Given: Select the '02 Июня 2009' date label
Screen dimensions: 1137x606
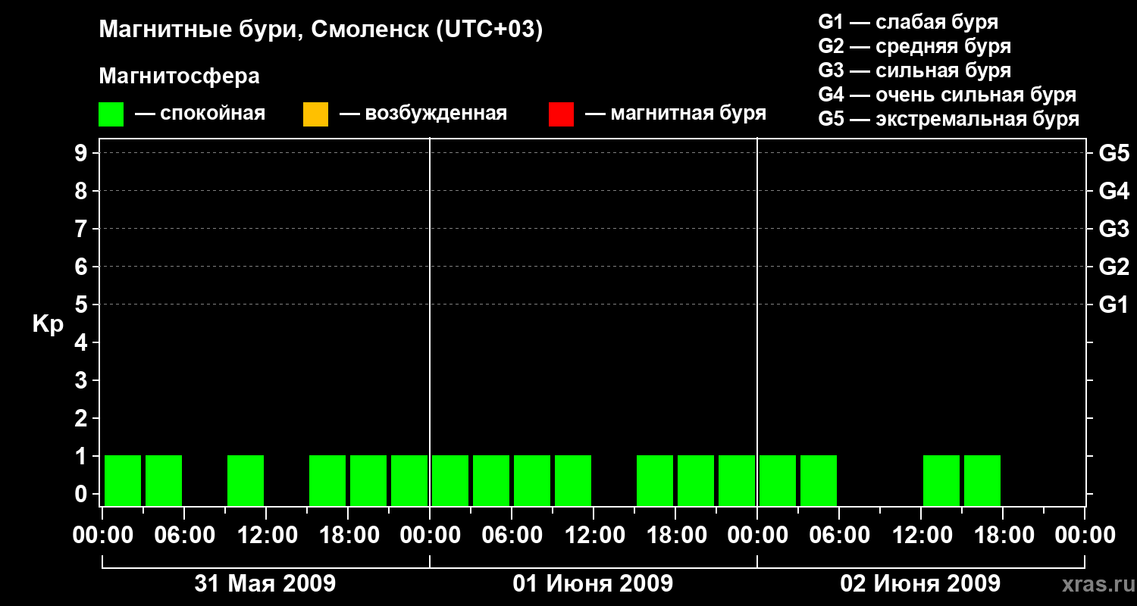Looking at the screenshot, I should [x=920, y=584].
